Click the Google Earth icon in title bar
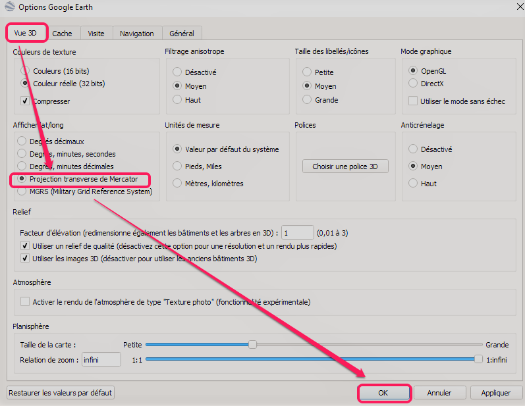This screenshot has height=406, width=525. 10,7
